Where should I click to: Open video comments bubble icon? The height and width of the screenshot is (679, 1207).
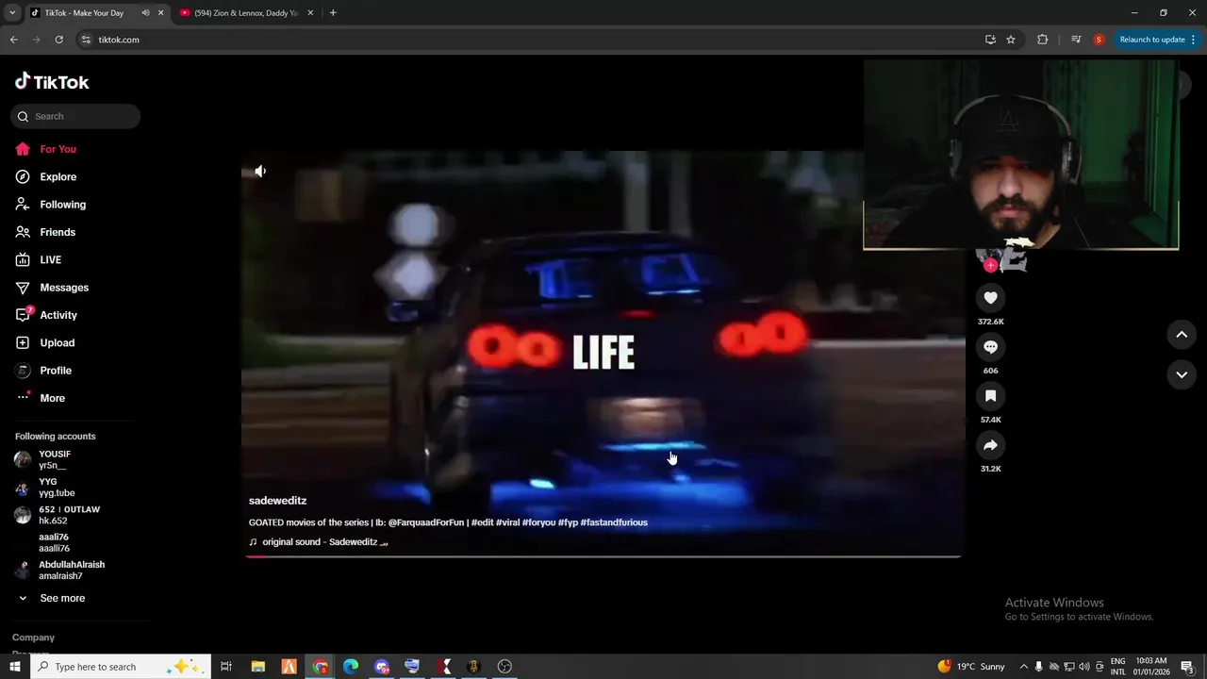point(990,347)
